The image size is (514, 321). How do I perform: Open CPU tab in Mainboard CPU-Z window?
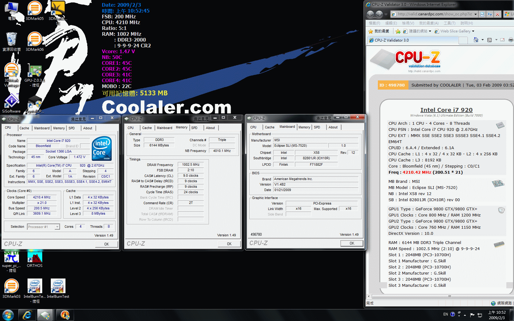[x=253, y=127]
